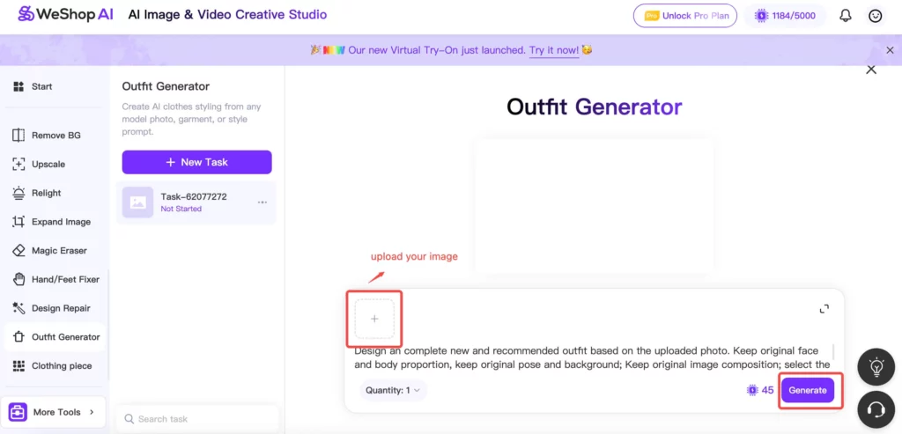Expand the More Tools menu
This screenshot has height=434, width=902.
pyautogui.click(x=53, y=412)
